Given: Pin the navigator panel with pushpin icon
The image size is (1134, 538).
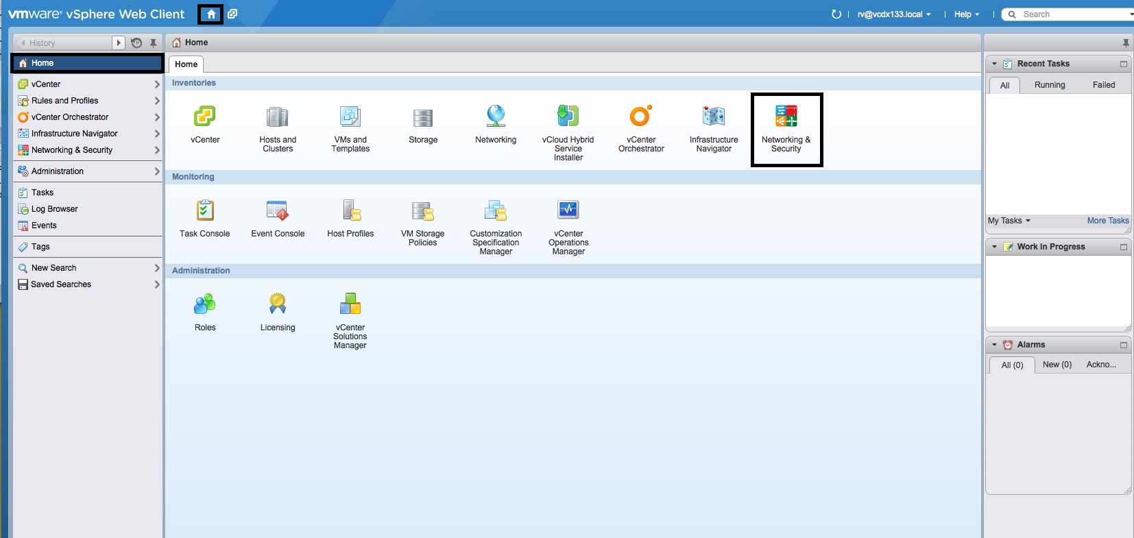Looking at the screenshot, I should click(154, 43).
